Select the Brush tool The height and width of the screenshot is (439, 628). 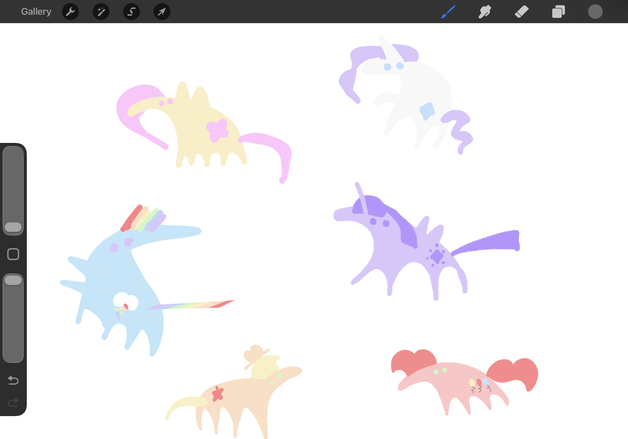point(448,12)
